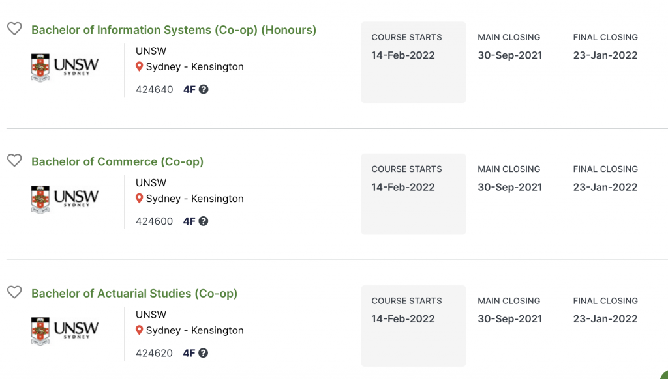This screenshot has width=668, height=379.
Task: Click UNSW logo in Information Systems listing
Action: (65, 67)
